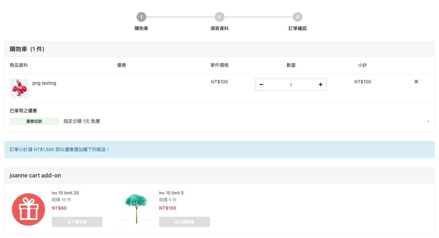This screenshot has width=439, height=238.
Task: Remove png testing item with X icon
Action: tap(416, 82)
